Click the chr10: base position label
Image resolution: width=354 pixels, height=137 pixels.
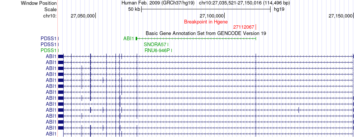(x=50, y=16)
